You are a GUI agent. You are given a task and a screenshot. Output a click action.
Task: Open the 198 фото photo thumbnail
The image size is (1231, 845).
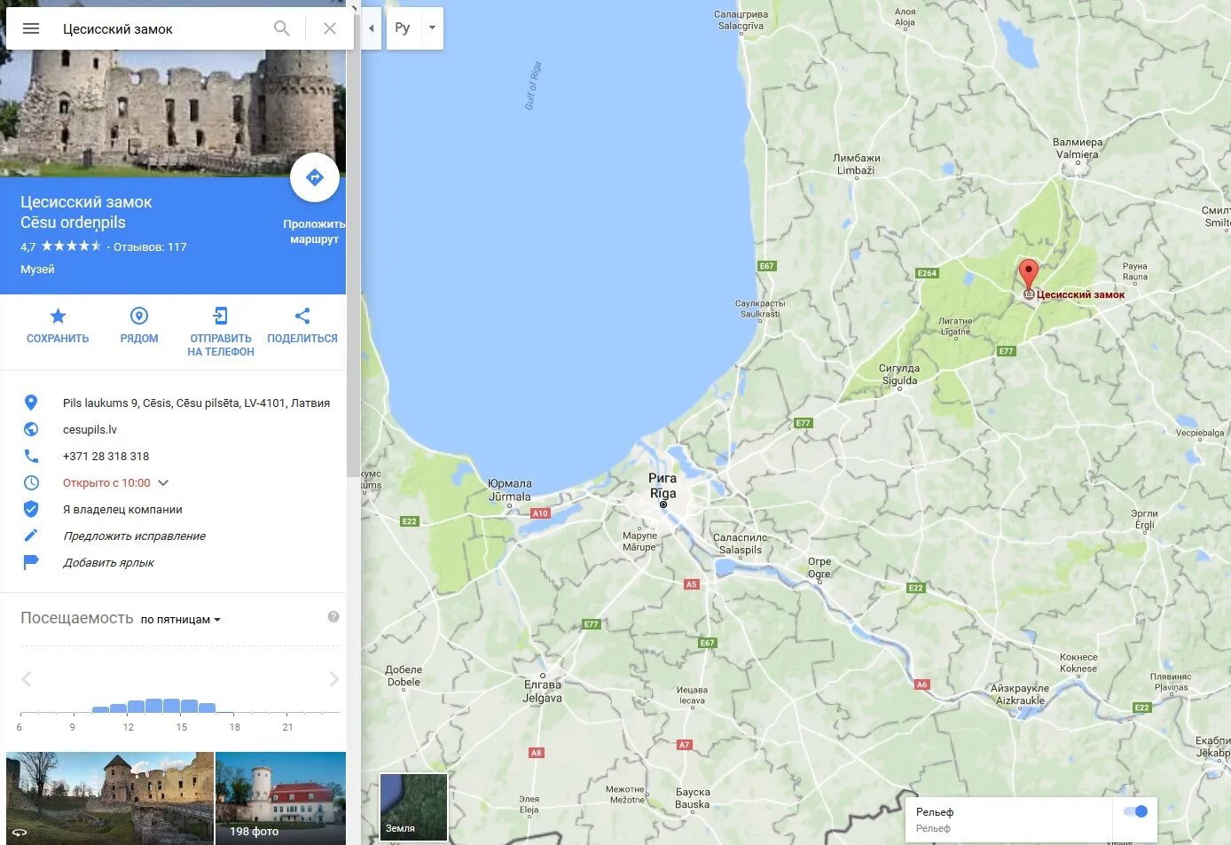click(280, 798)
